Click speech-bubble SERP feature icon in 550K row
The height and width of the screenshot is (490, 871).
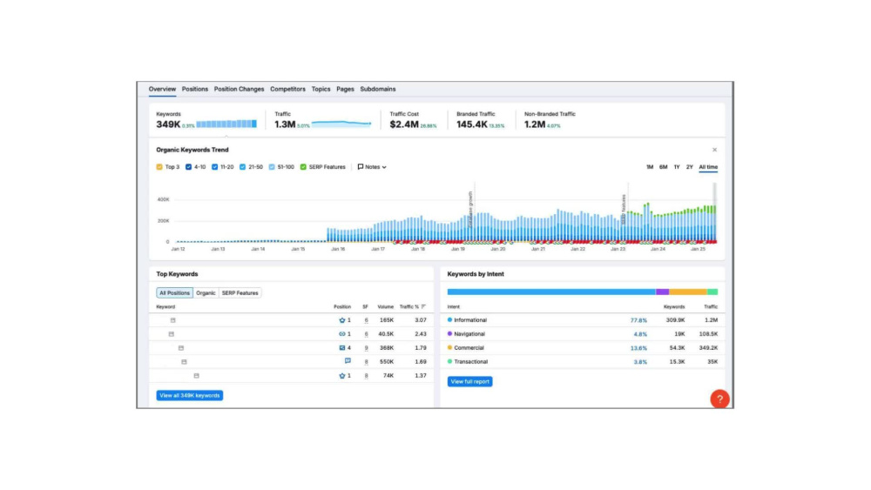pos(348,361)
